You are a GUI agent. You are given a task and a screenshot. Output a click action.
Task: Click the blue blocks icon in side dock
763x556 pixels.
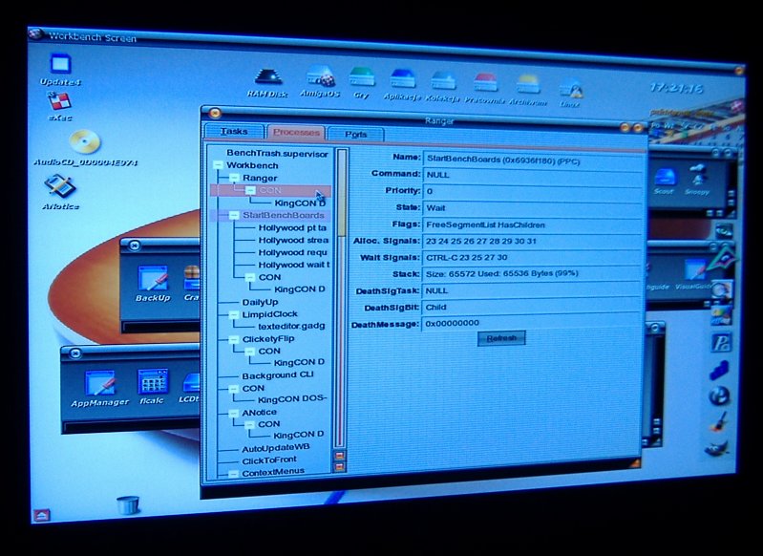pos(719,371)
